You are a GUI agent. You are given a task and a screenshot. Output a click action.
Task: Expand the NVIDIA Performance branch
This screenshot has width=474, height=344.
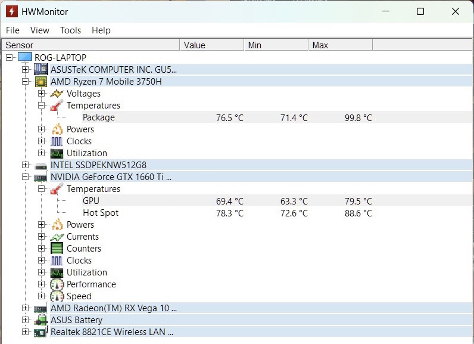(42, 284)
